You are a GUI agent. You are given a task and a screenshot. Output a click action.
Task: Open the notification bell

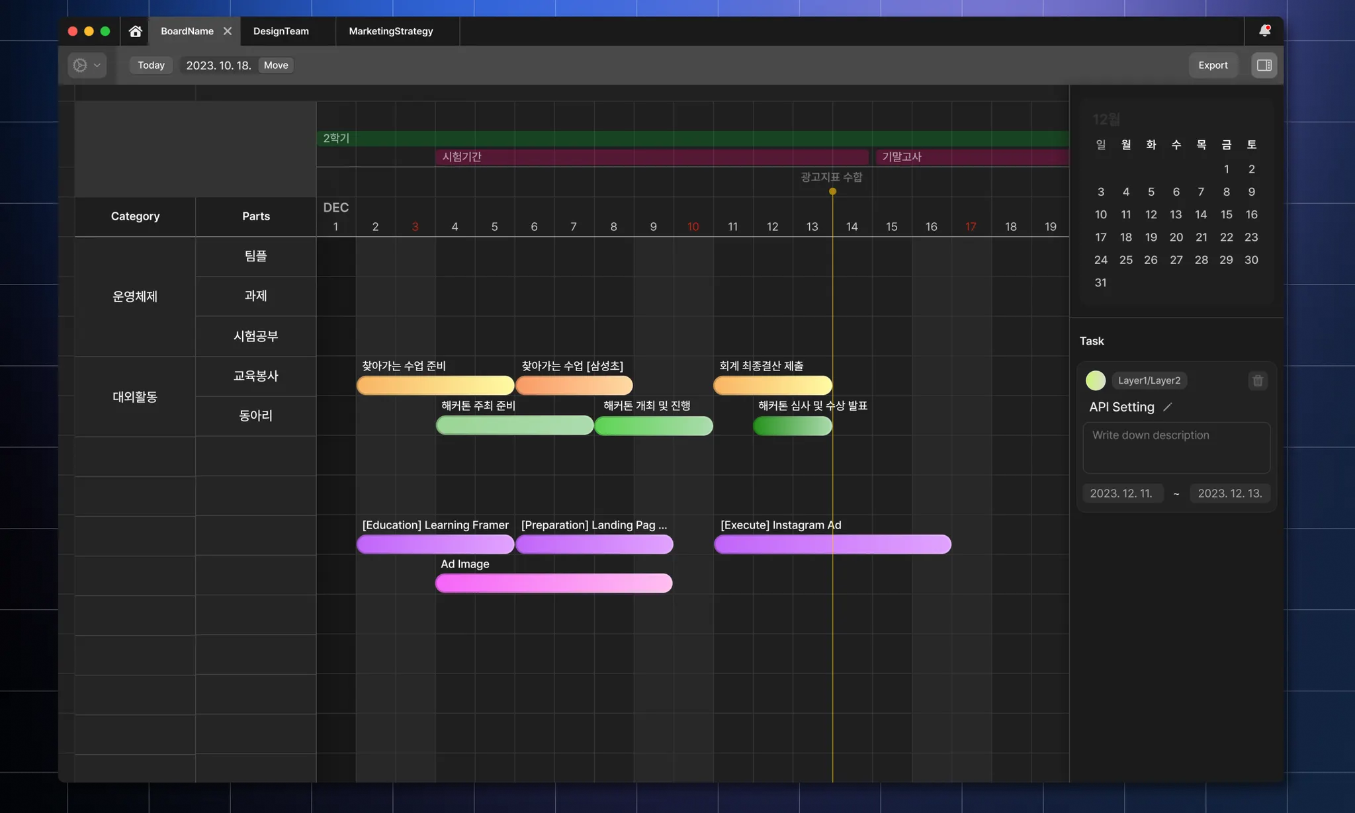1264,30
